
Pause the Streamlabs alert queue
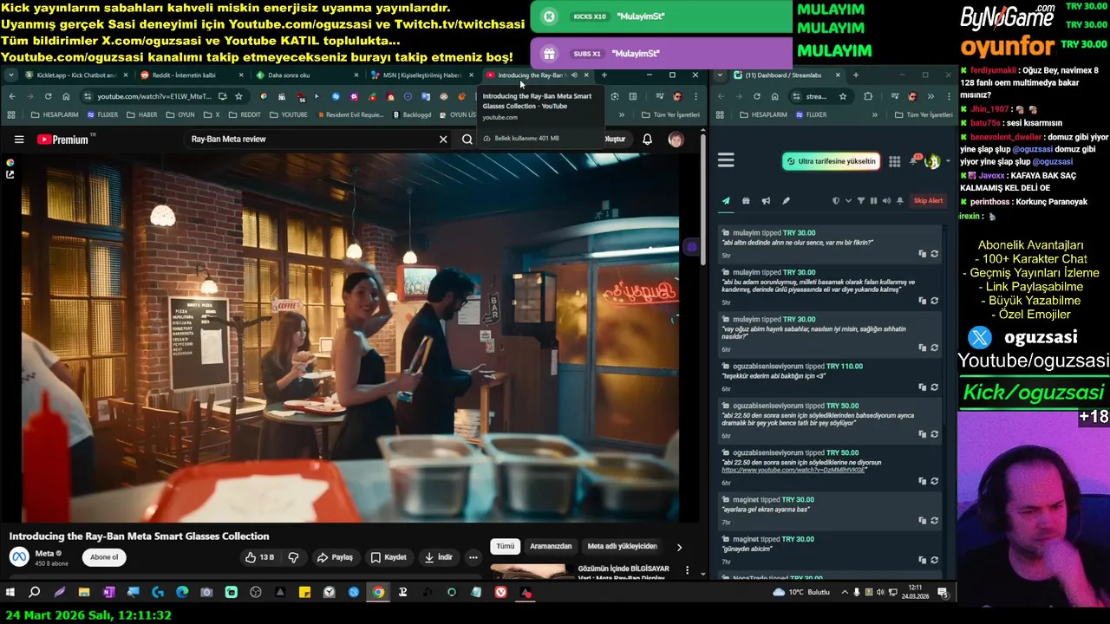(x=873, y=201)
